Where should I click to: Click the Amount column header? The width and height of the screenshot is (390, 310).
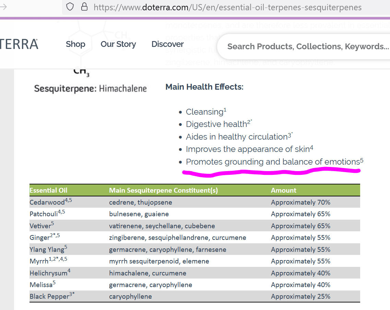click(x=283, y=190)
